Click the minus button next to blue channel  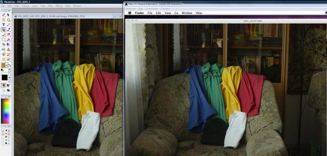coord(3,143)
